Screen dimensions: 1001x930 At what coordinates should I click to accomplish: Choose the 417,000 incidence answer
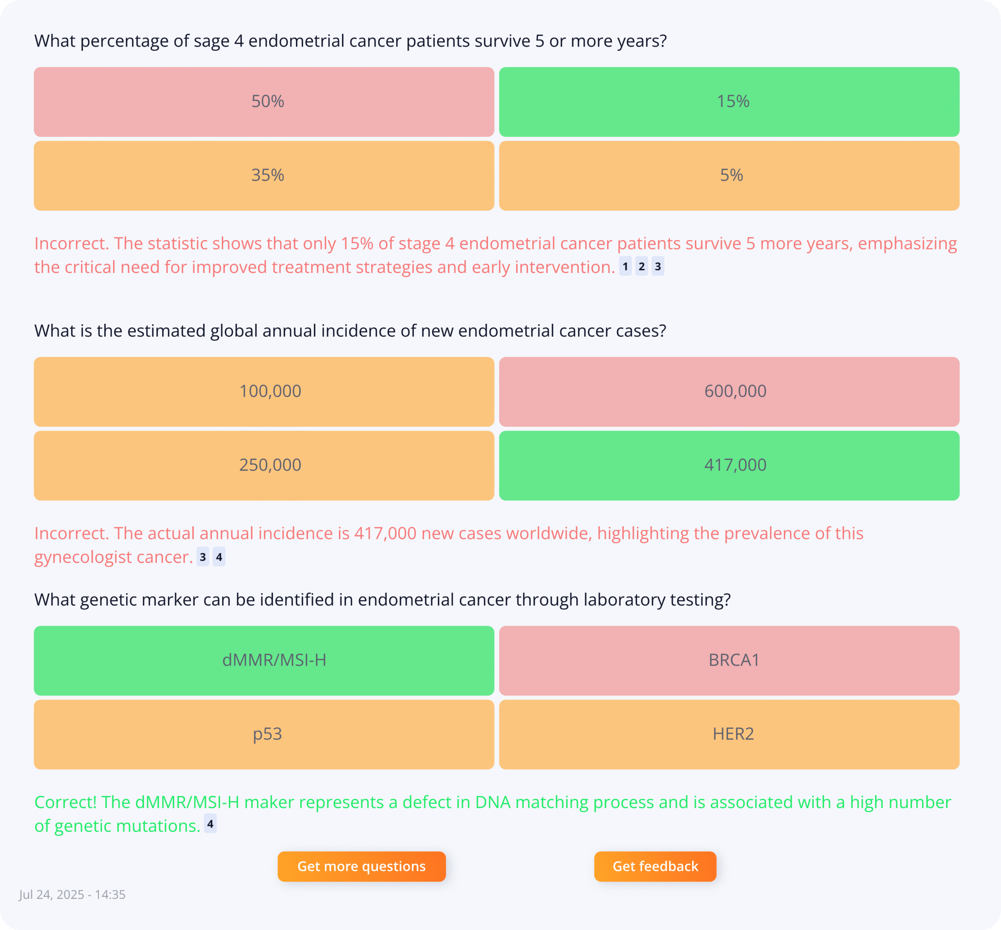coord(729,465)
